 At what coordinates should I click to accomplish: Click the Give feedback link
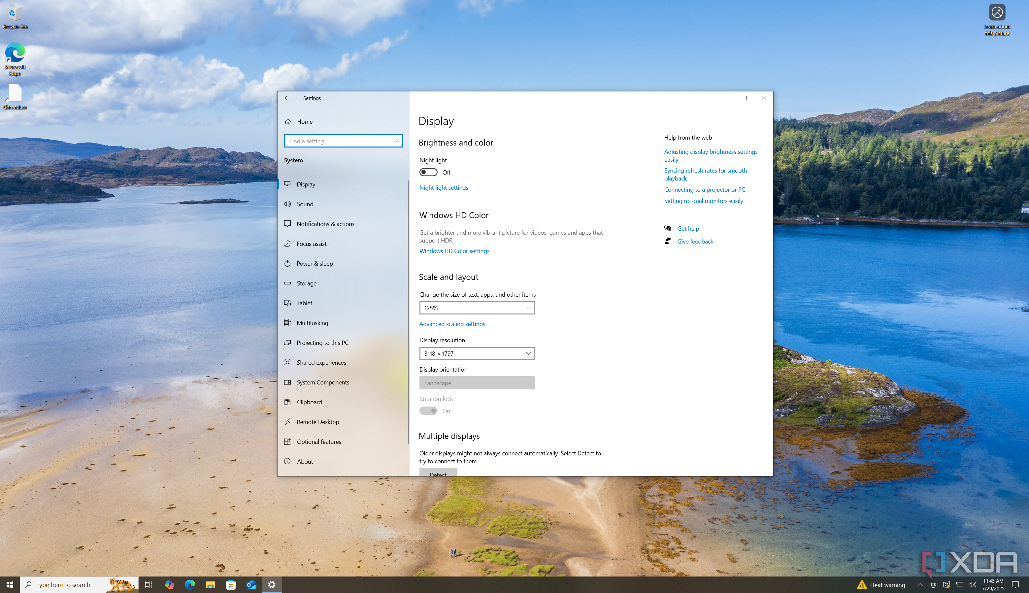tap(695, 242)
